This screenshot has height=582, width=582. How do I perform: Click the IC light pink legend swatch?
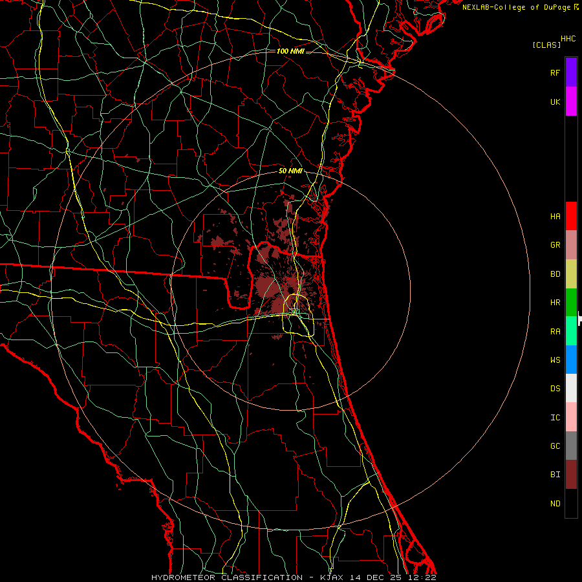571,417
